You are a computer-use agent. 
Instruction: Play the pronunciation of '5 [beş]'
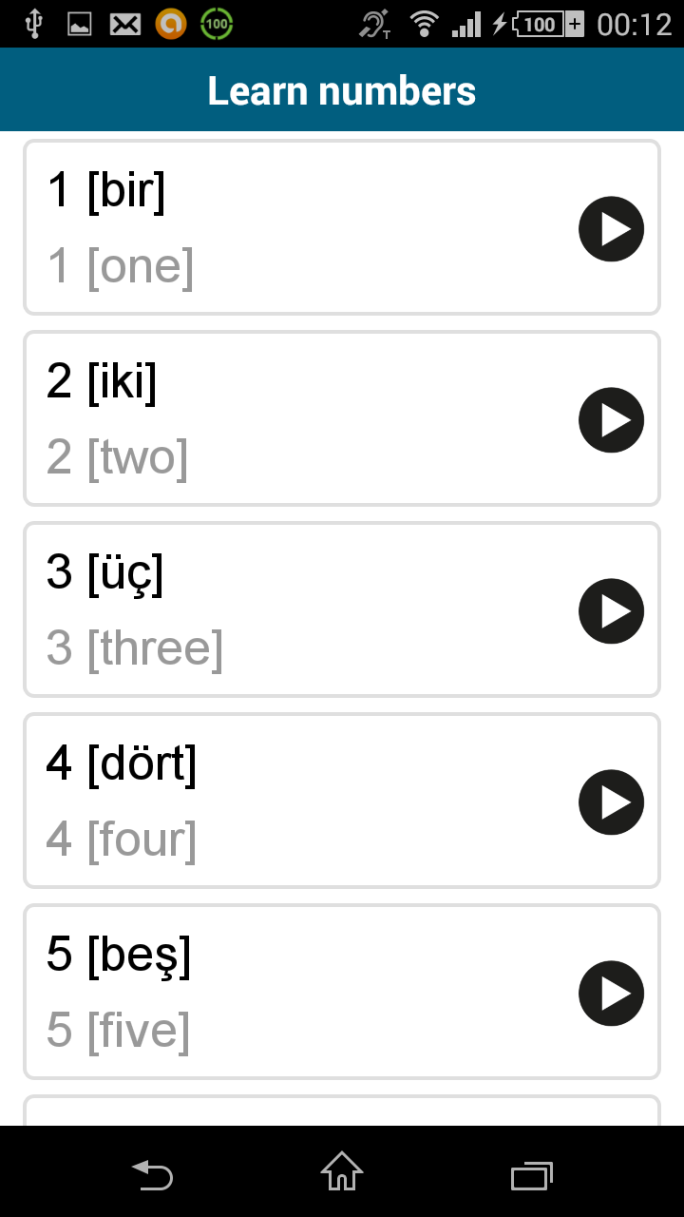coord(611,993)
